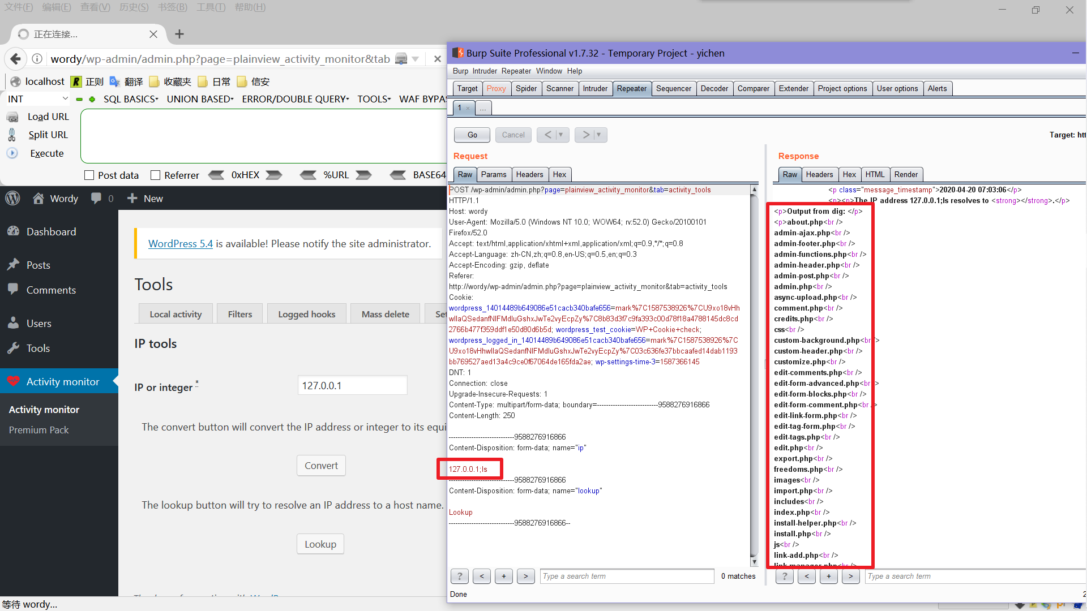1087x611 pixels.
Task: Click the response search term field
Action: click(975, 576)
